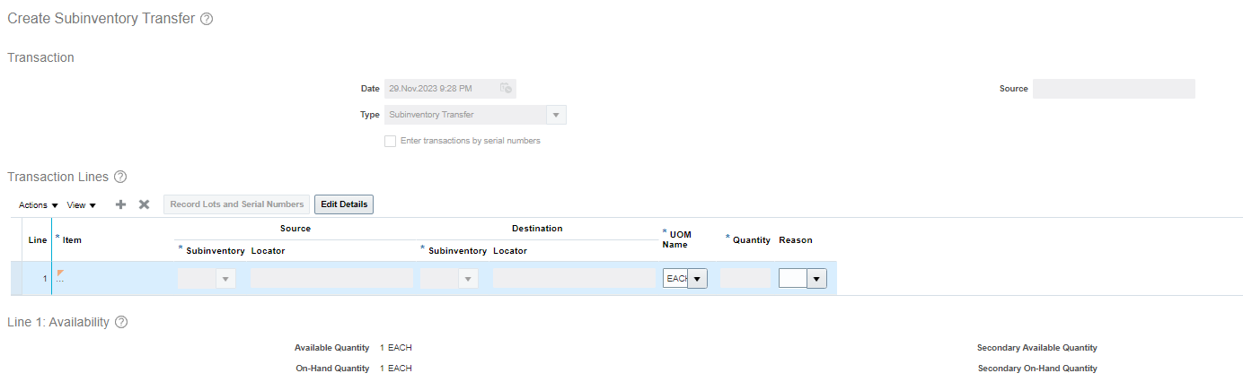Viewport: 1243px width, 382px height.
Task: Toggle Enter transactions by serial numbers
Action: [x=390, y=141]
